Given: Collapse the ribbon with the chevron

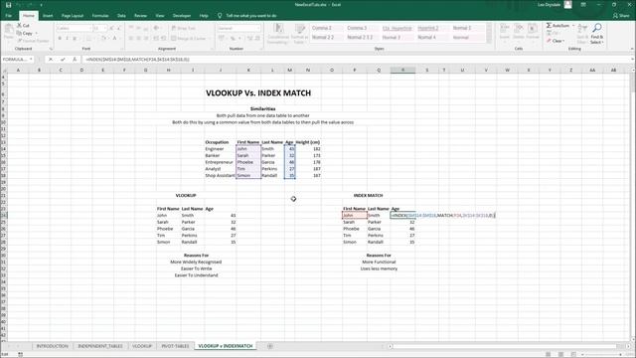Looking at the screenshot, I should (632, 49).
